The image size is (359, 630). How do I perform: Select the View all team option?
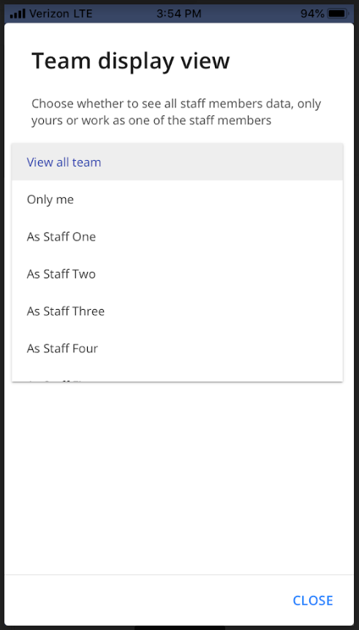[x=177, y=162]
